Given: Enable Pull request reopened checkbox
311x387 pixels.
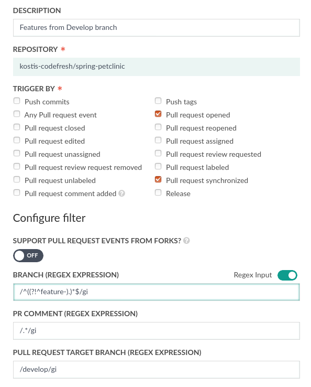Looking at the screenshot, I should tap(158, 127).
